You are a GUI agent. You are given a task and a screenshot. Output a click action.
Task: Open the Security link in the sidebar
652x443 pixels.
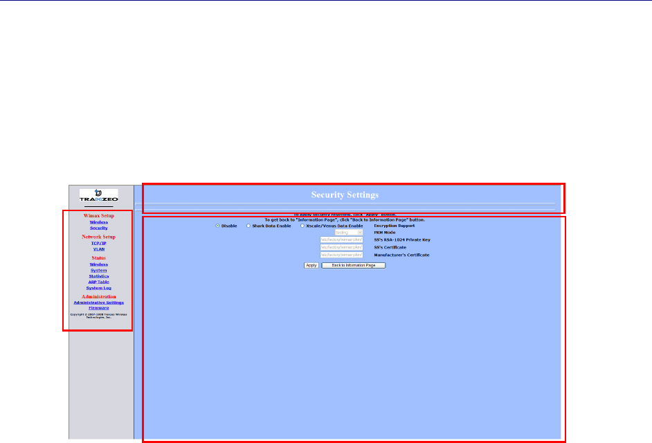coord(98,228)
